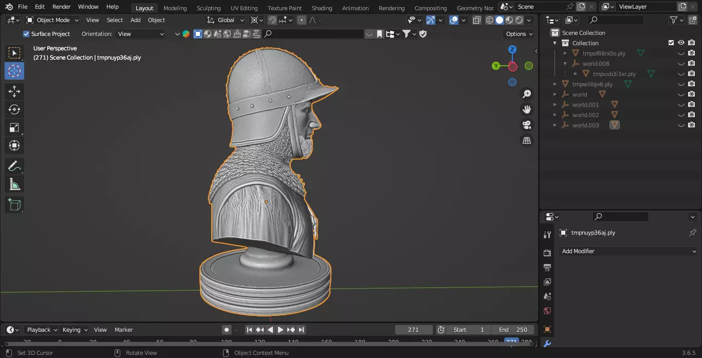Switch to the Shading workspace tab
This screenshot has height=358, width=702.
coord(322,8)
